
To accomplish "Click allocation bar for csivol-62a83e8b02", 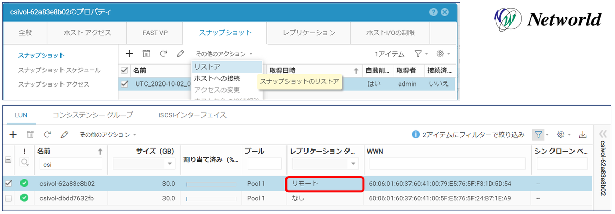I will tap(210, 184).
